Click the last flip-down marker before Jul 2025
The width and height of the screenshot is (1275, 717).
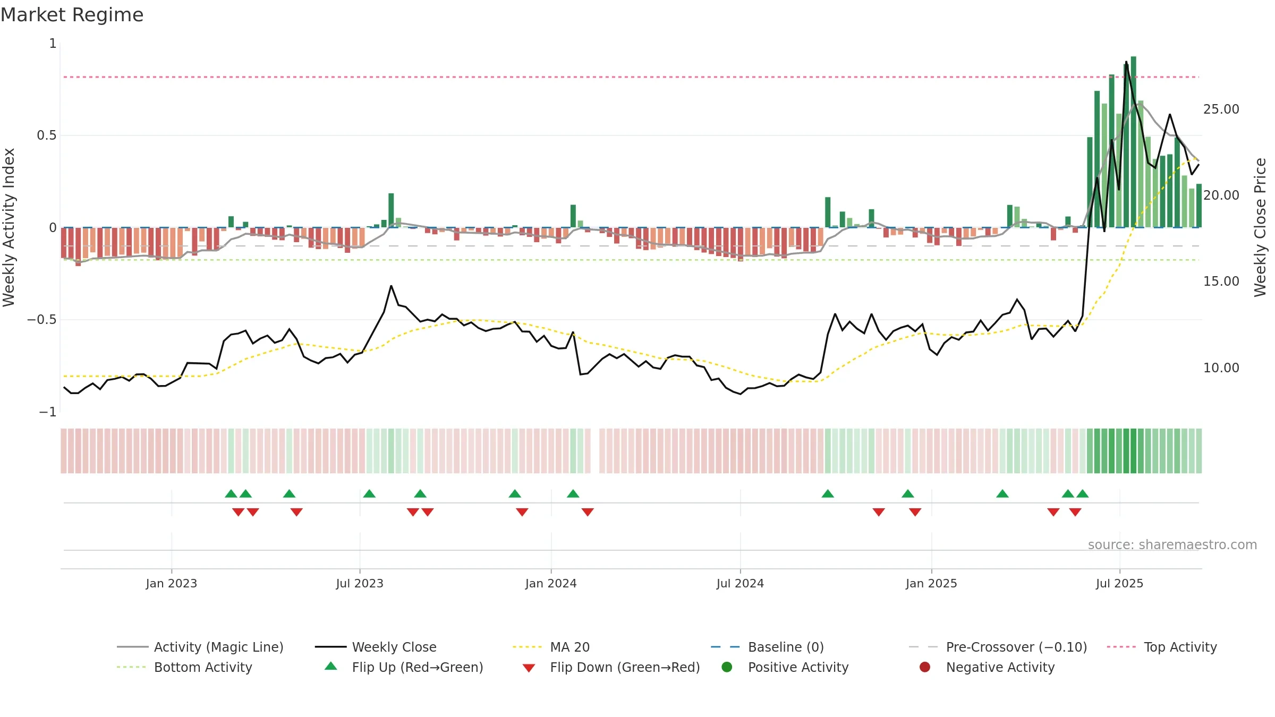point(1075,512)
